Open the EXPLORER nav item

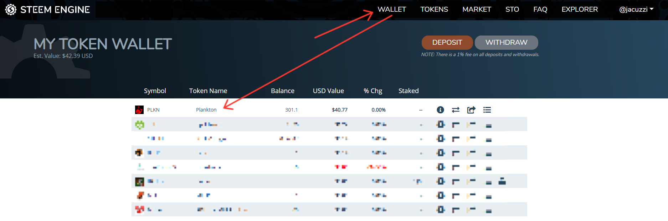click(580, 10)
